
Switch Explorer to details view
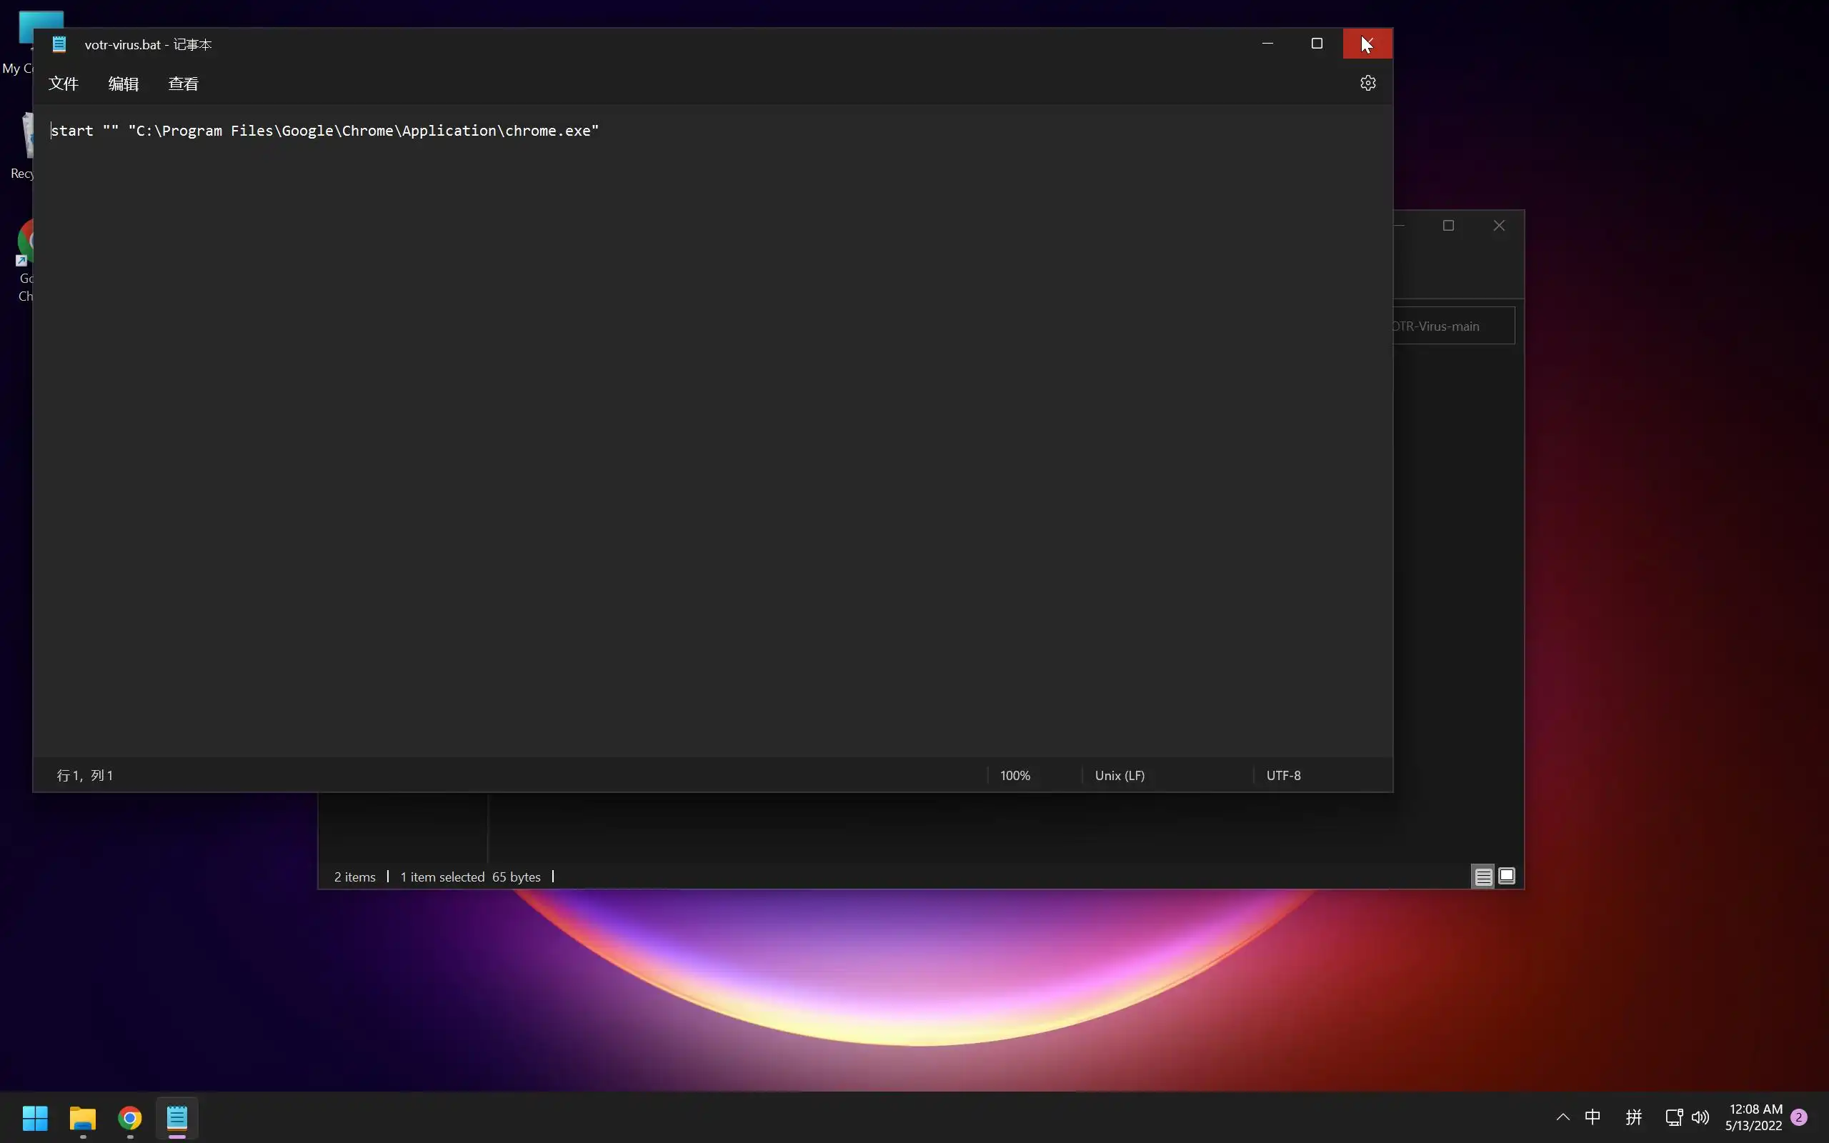click(x=1483, y=876)
